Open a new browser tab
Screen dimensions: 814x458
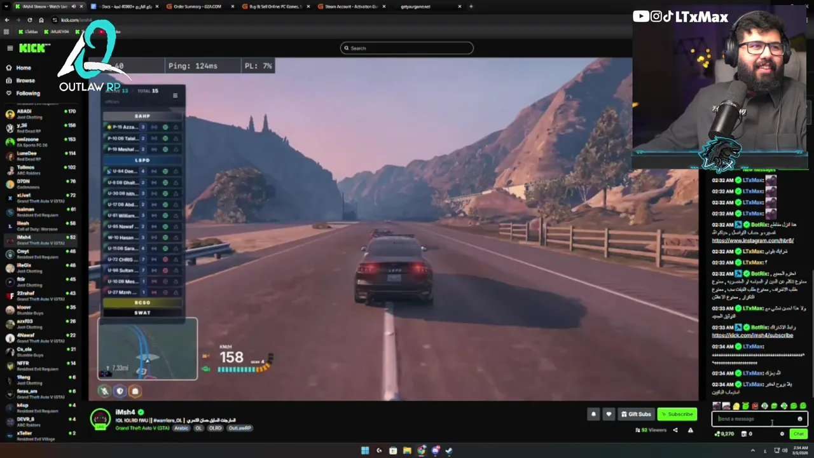pyautogui.click(x=471, y=6)
